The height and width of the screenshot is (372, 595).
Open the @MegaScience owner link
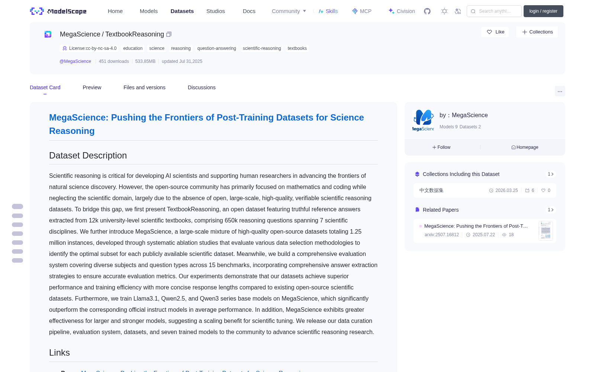tap(75, 61)
